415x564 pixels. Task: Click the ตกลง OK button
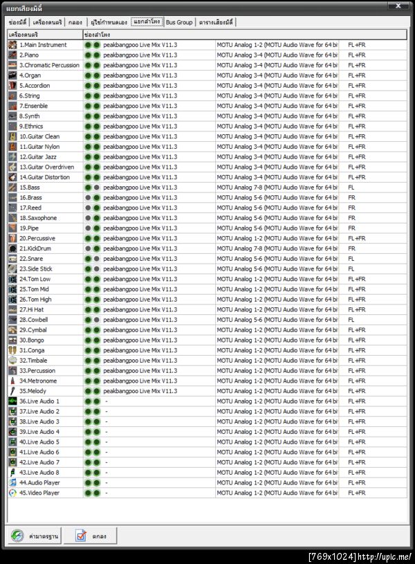point(91,536)
